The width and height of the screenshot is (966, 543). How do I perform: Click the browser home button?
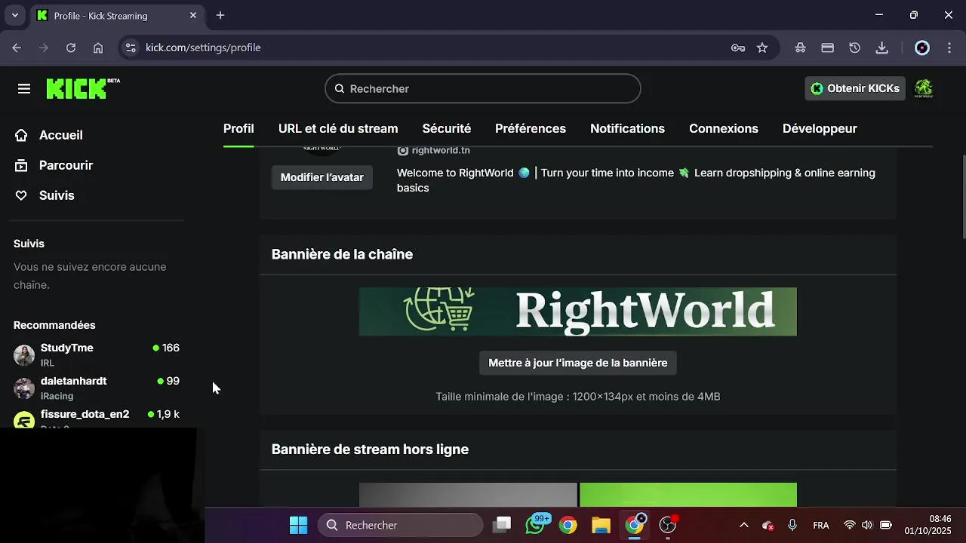(x=98, y=48)
